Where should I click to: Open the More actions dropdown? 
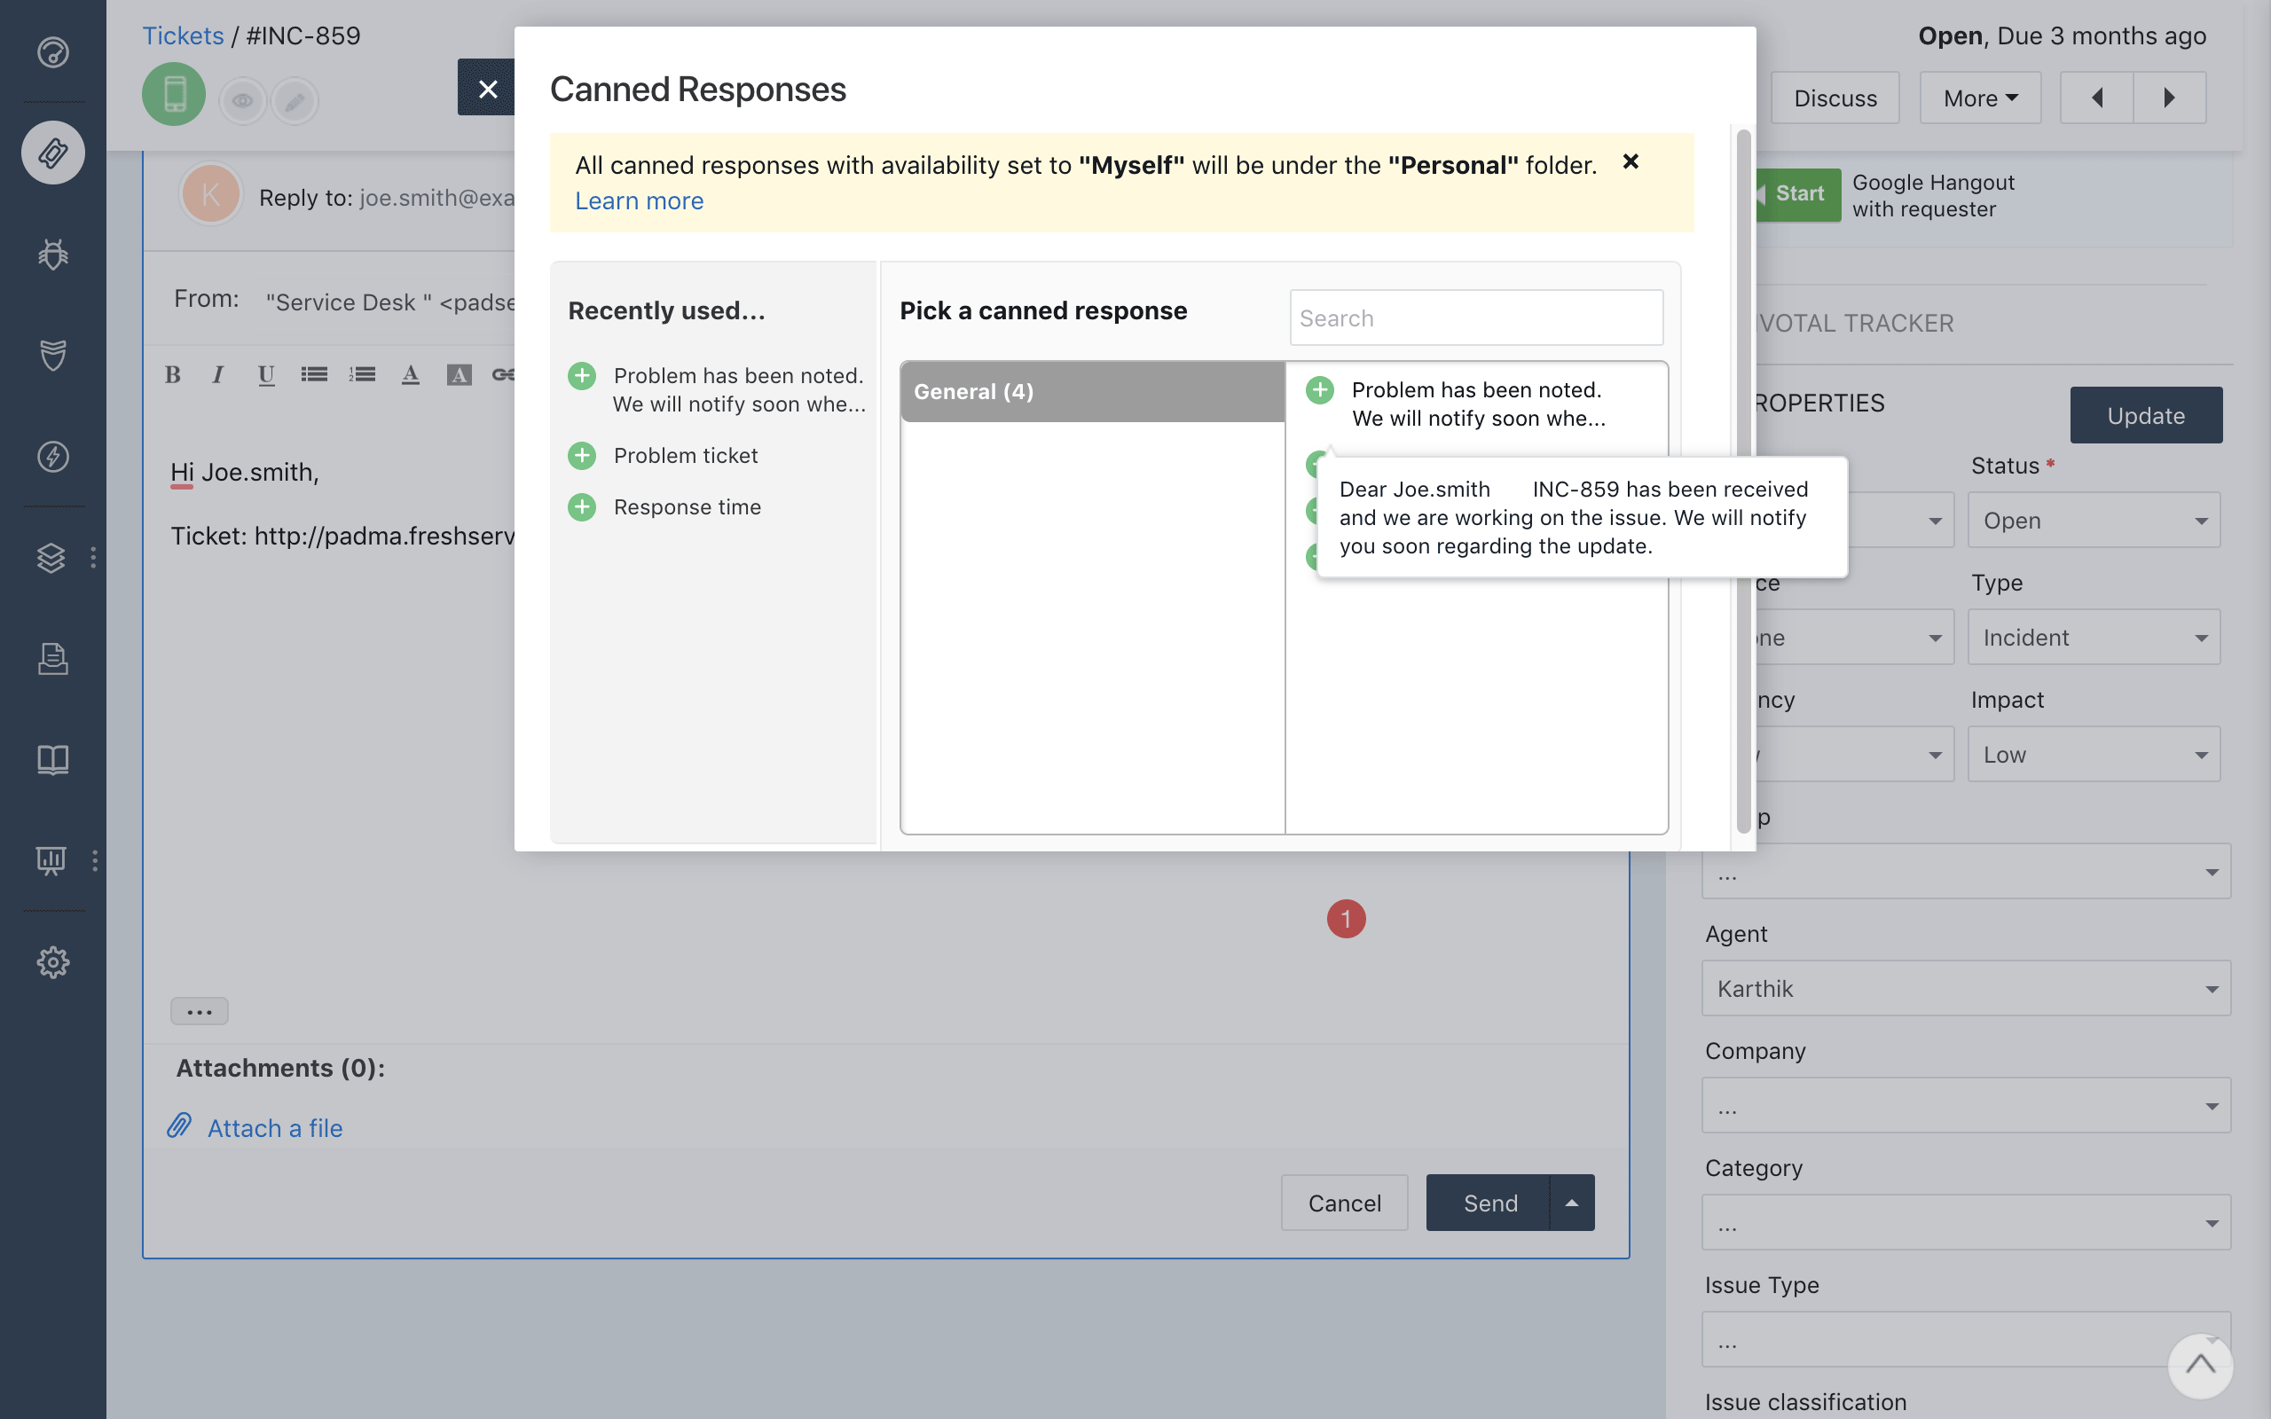tap(1980, 98)
